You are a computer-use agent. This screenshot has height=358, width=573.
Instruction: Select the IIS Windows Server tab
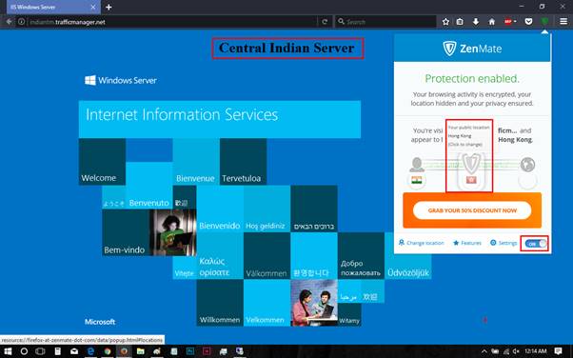pyautogui.click(x=53, y=7)
